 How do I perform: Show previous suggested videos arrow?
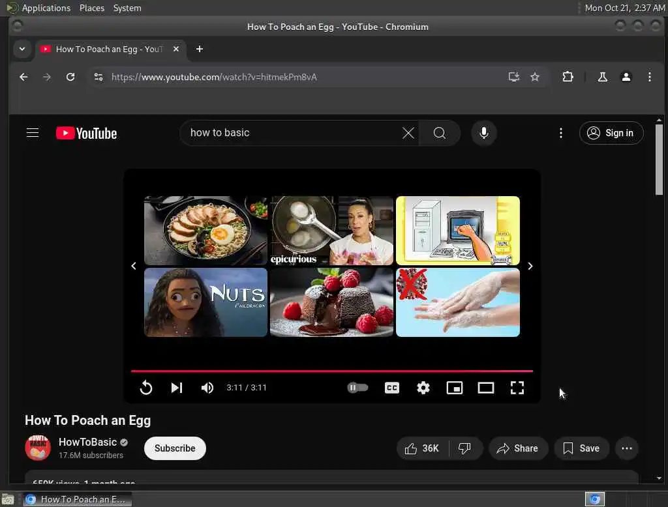[x=134, y=266]
